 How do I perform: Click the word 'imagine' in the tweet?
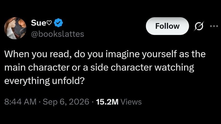(123, 55)
